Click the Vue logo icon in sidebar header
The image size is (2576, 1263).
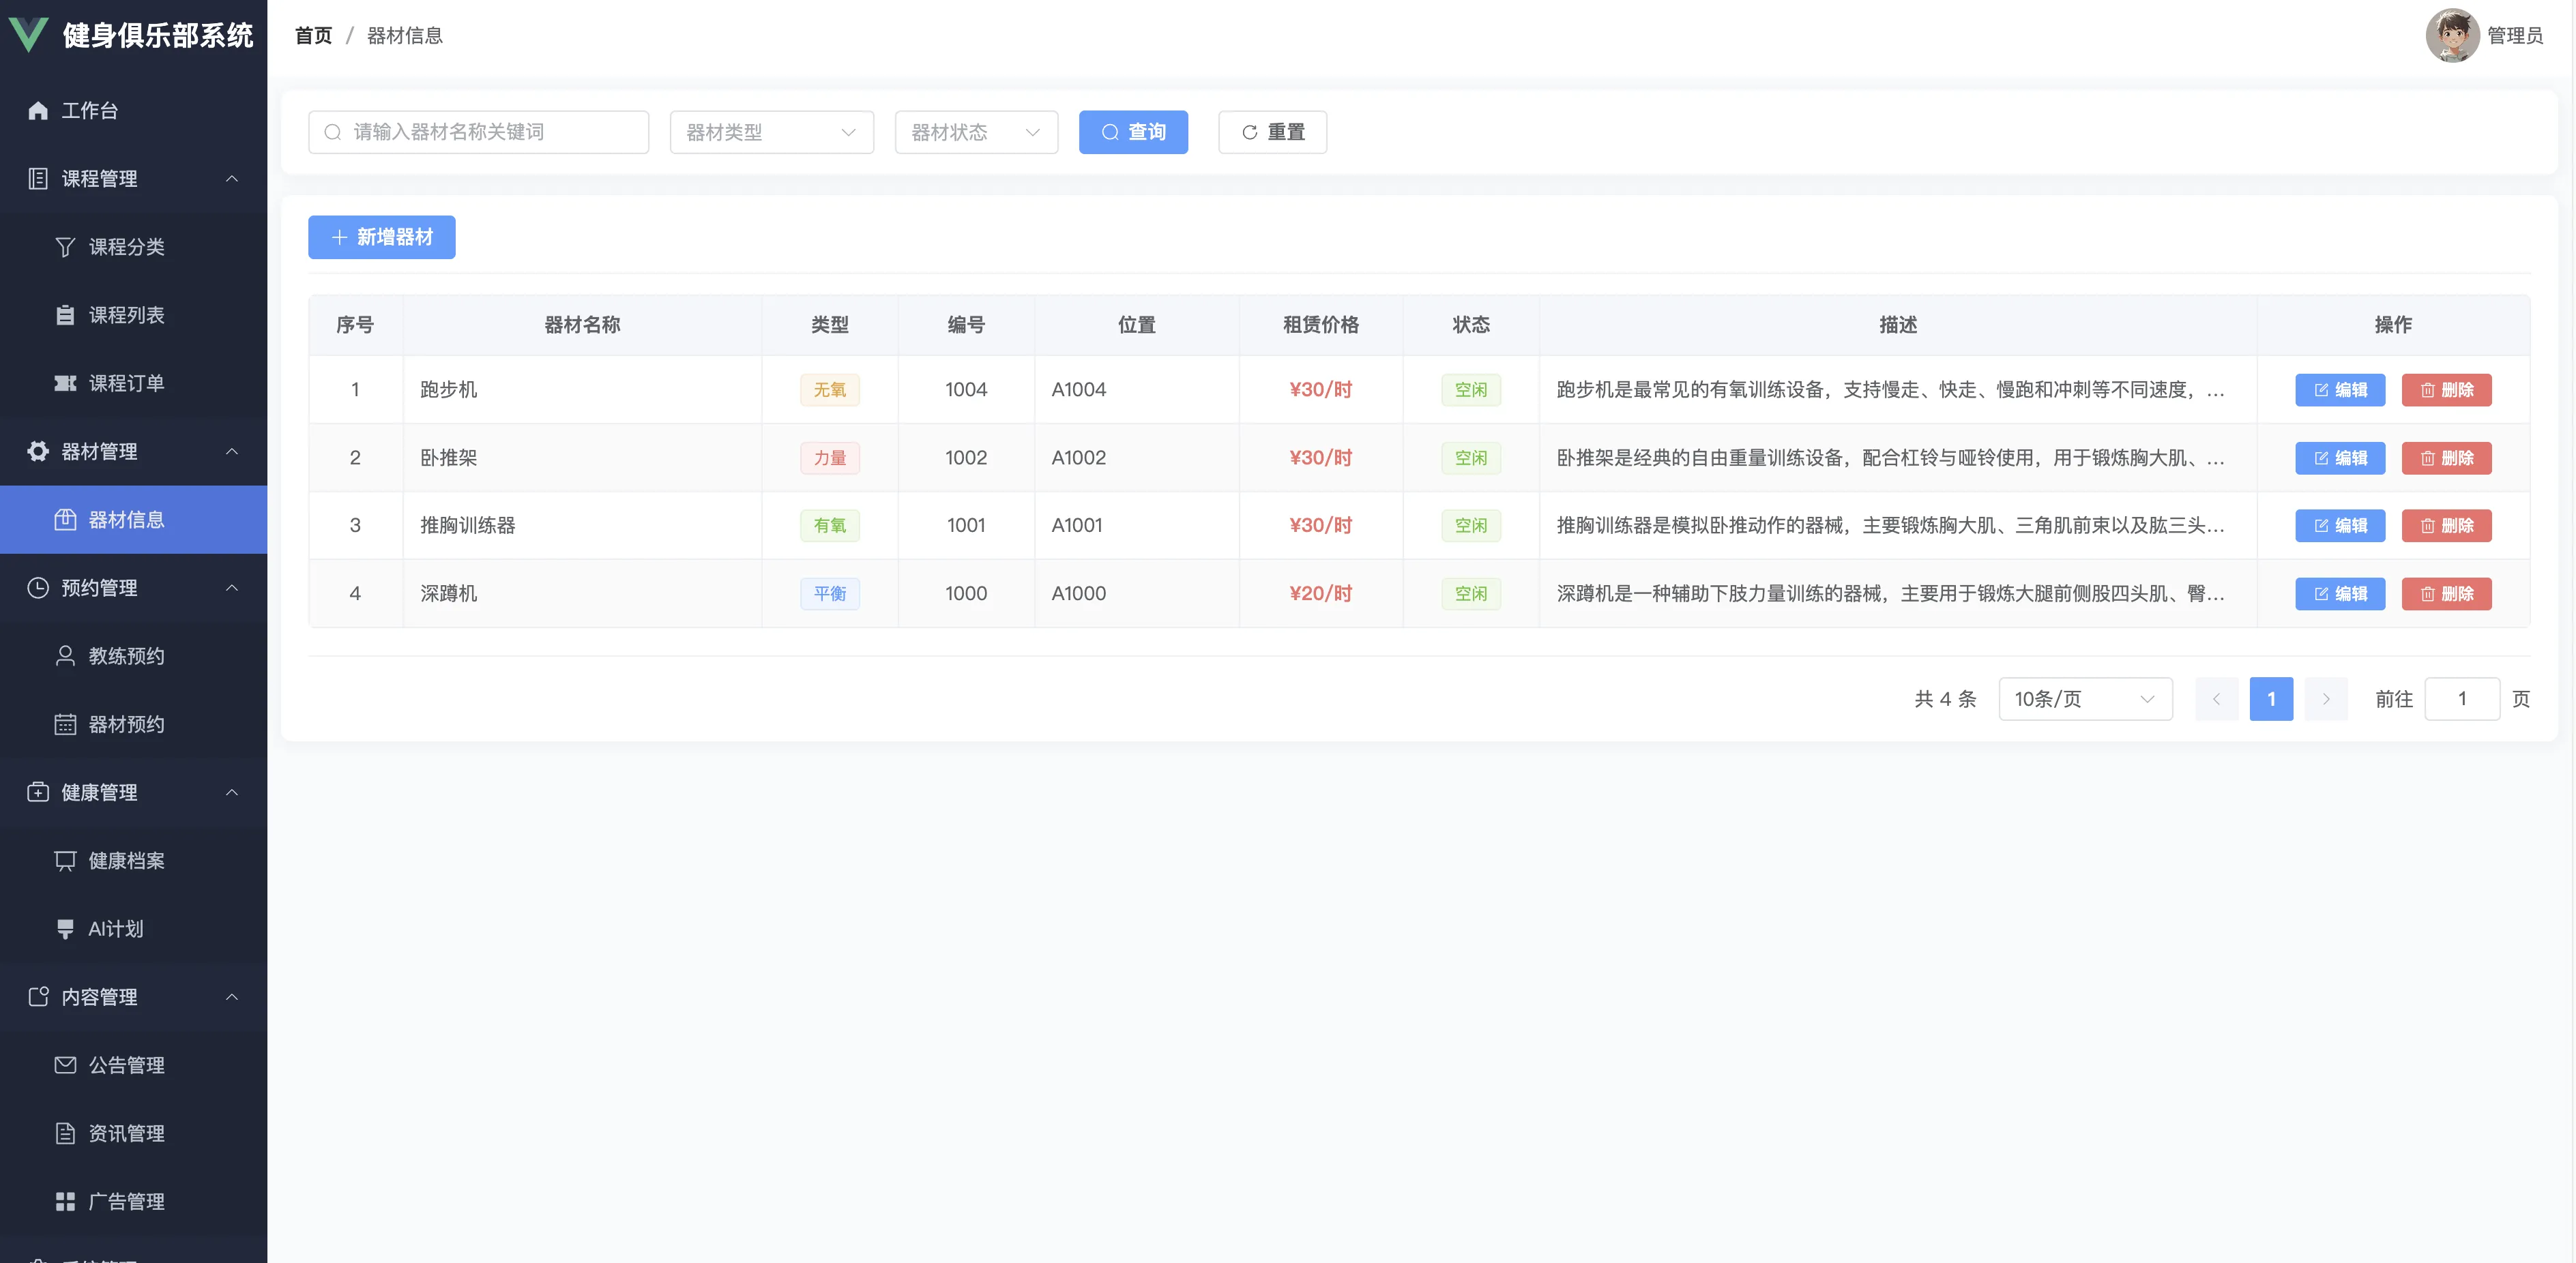(x=28, y=34)
